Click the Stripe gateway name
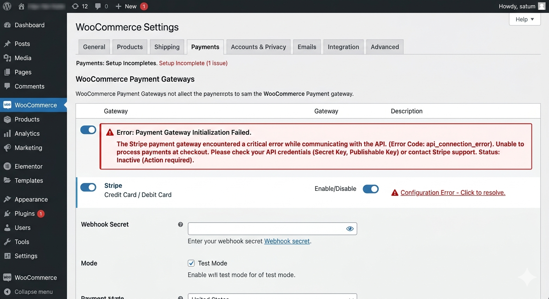The image size is (549, 299). point(113,186)
